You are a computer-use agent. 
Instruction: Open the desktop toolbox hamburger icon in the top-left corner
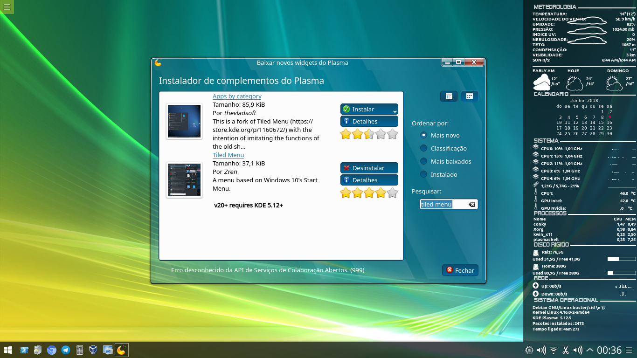tap(7, 7)
